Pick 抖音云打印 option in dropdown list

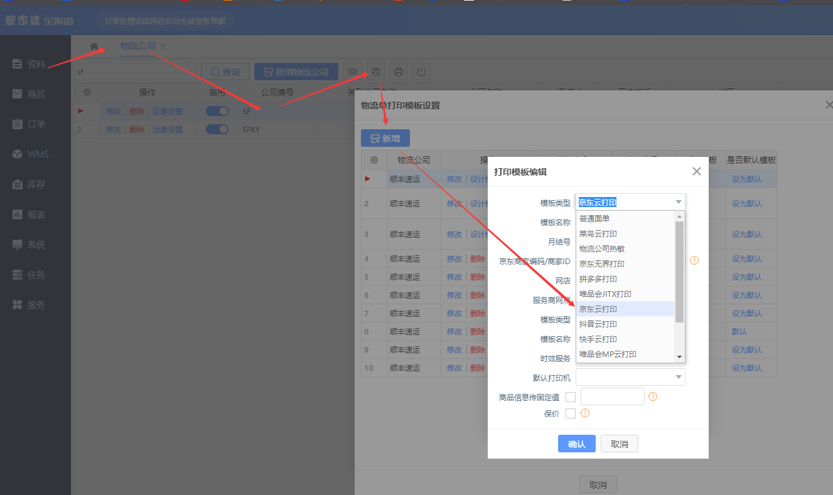coord(625,324)
